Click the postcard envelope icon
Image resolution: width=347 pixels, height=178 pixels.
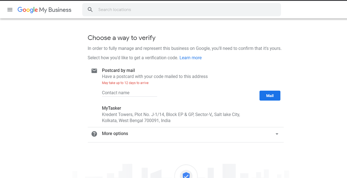point(94,71)
